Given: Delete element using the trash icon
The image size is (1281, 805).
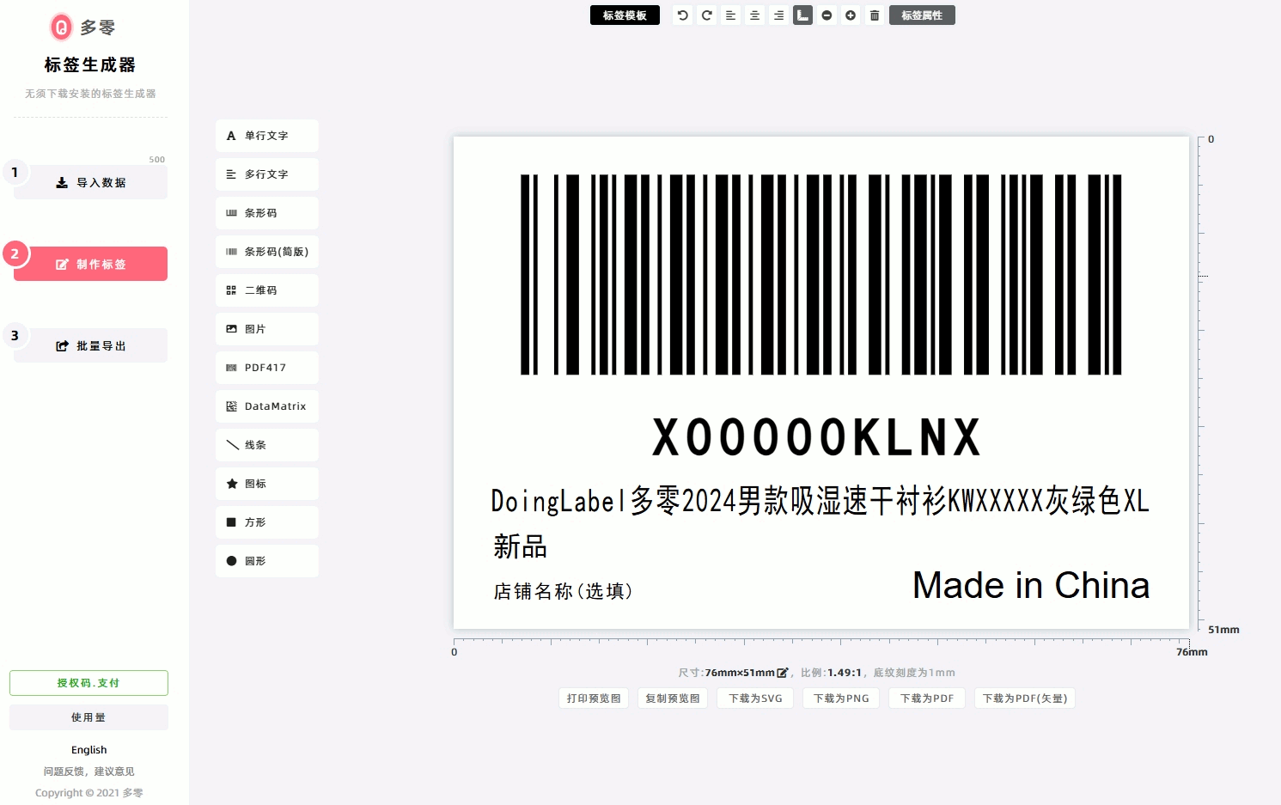Looking at the screenshot, I should tap(875, 15).
